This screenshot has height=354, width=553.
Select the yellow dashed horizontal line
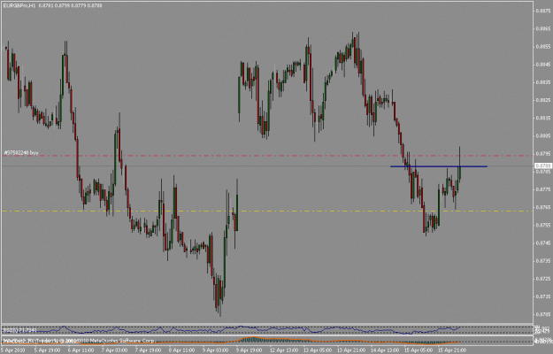pyautogui.click(x=267, y=212)
